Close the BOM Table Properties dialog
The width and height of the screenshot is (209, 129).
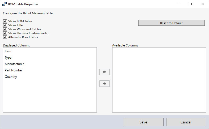(202, 4)
